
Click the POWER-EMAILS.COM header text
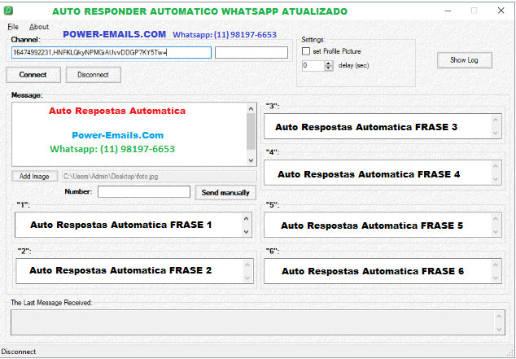[x=115, y=34]
